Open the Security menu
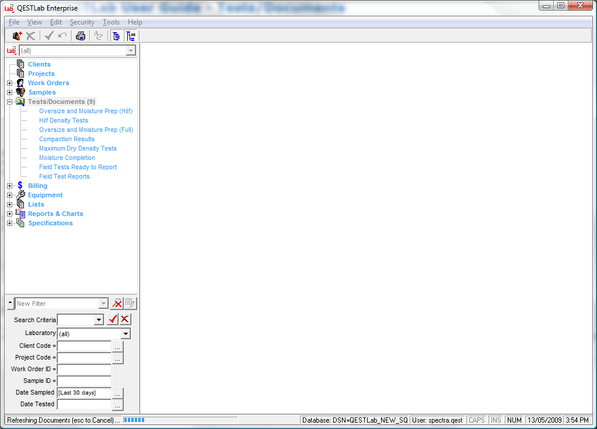Screen dimensions: 597x429 [82, 22]
